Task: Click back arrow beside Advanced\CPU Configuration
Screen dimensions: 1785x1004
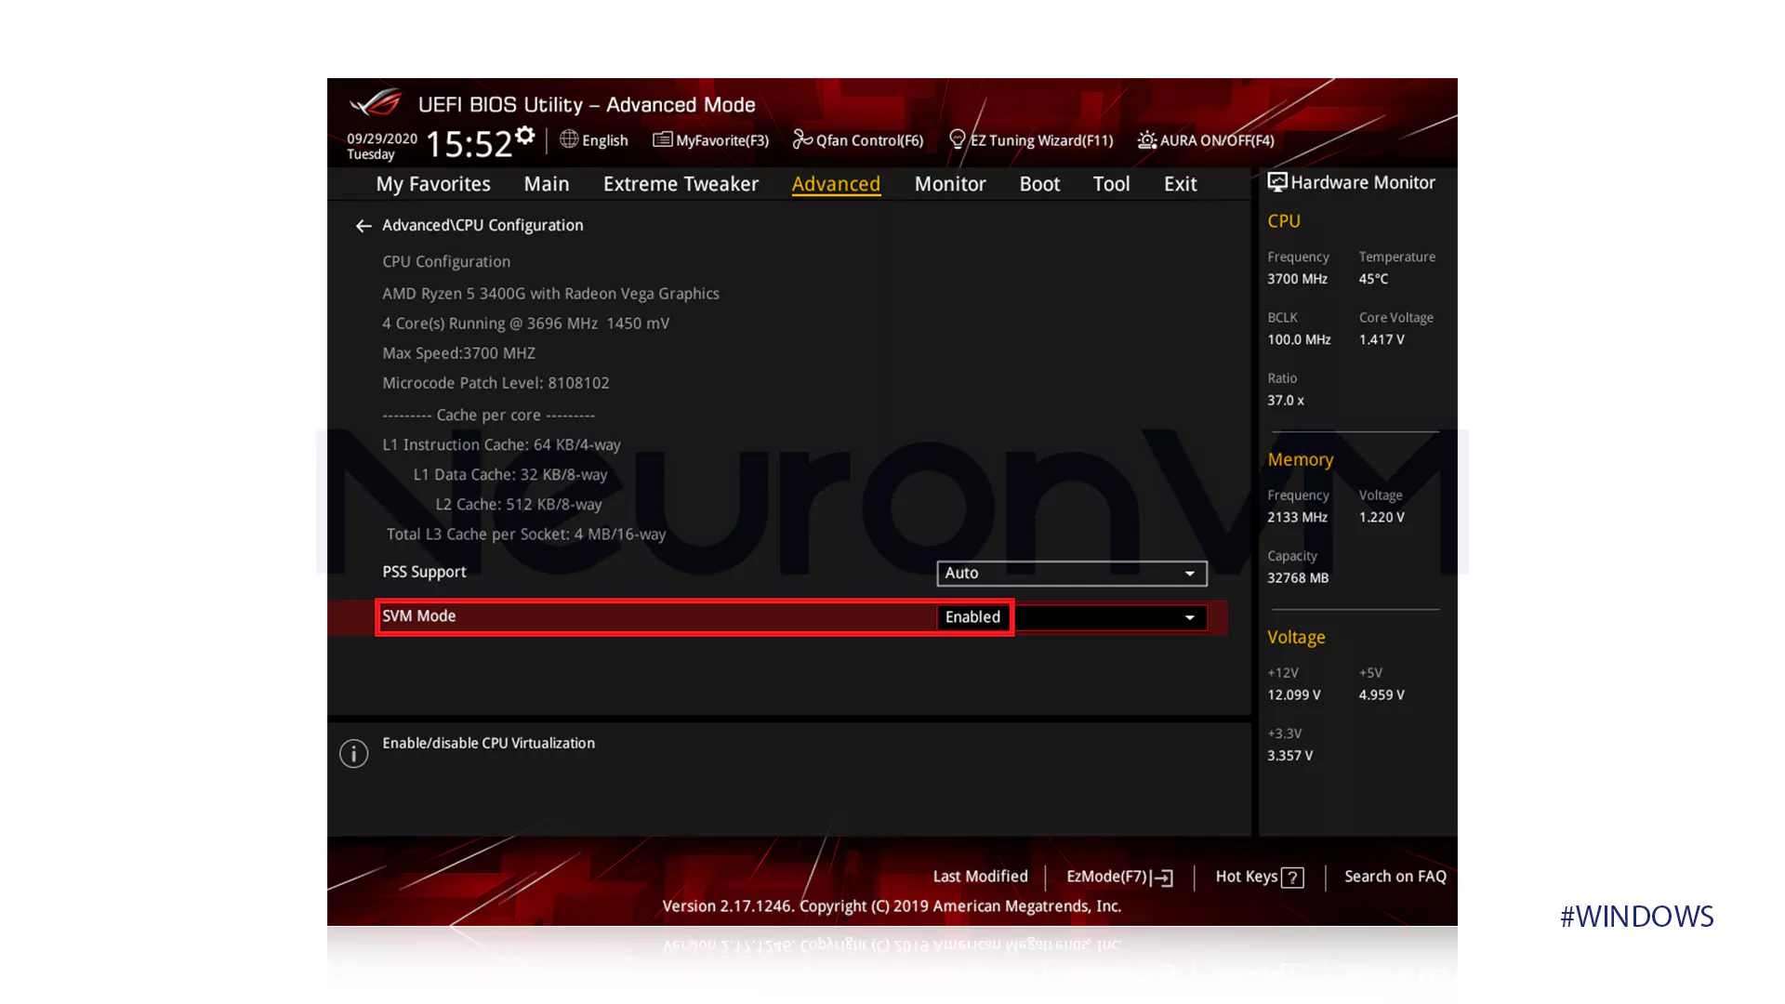Action: tap(364, 226)
